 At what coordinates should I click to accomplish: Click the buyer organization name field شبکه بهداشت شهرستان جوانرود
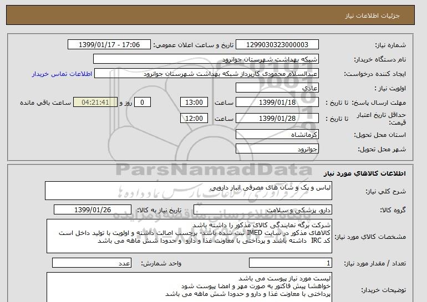click(206, 59)
